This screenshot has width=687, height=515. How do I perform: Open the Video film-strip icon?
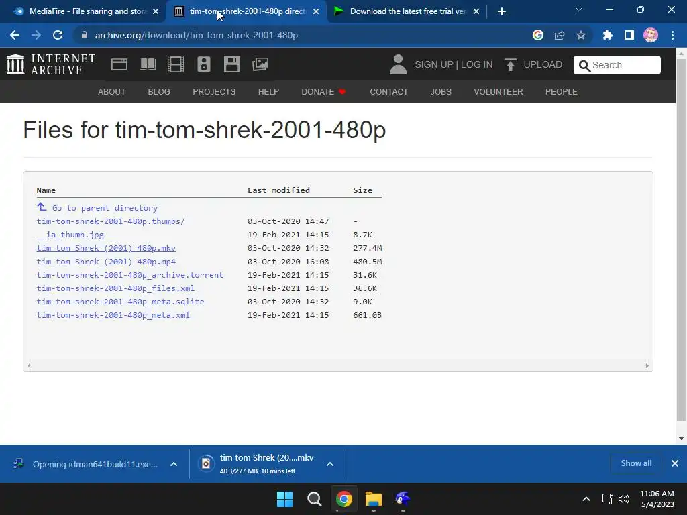175,64
